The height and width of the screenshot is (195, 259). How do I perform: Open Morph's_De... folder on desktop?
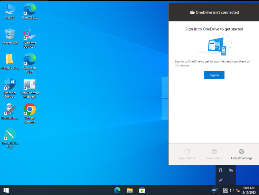click(x=9, y=62)
